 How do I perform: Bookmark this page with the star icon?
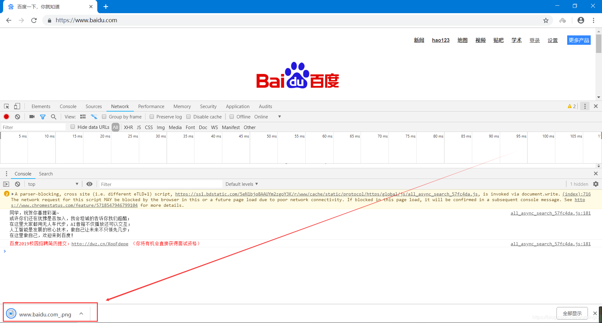[546, 20]
